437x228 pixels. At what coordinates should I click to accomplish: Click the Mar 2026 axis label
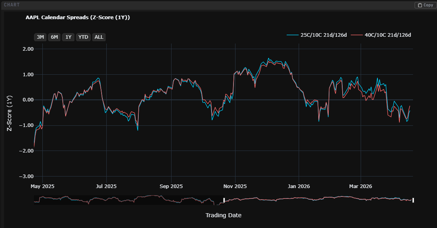click(x=361, y=186)
